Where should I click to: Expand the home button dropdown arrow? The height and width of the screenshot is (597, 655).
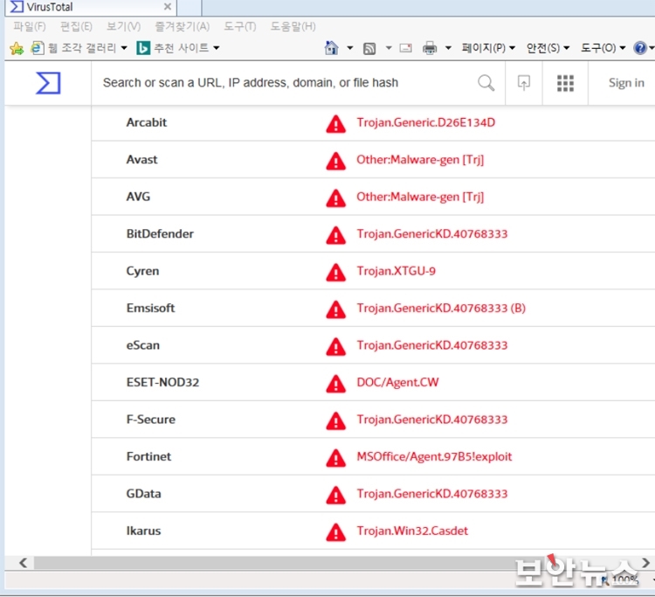[x=350, y=48]
